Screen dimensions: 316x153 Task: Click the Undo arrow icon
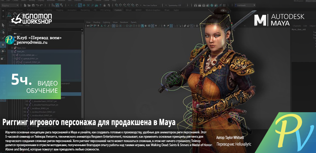37,5
